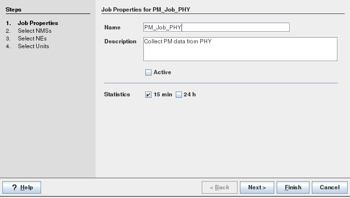The width and height of the screenshot is (350, 198).
Task: Click the Finish button
Action: click(x=293, y=187)
